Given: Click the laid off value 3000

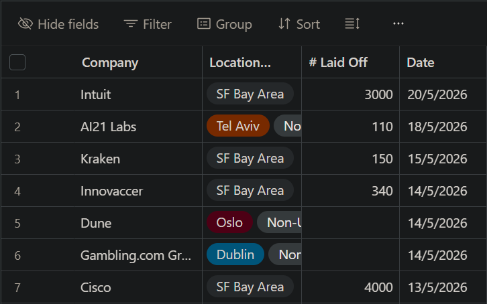Looking at the screenshot, I should [x=378, y=94].
